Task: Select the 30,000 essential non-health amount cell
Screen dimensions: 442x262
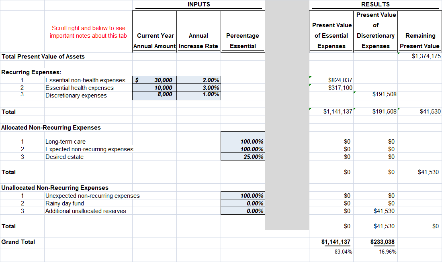Action: (155, 80)
